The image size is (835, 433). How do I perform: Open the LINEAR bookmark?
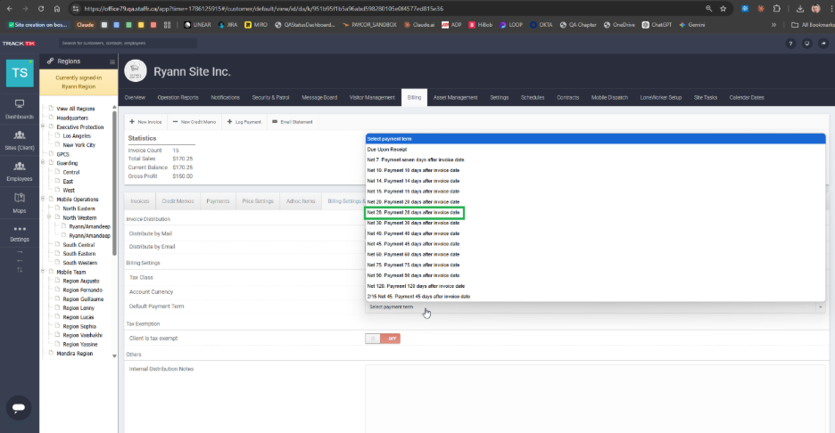197,25
